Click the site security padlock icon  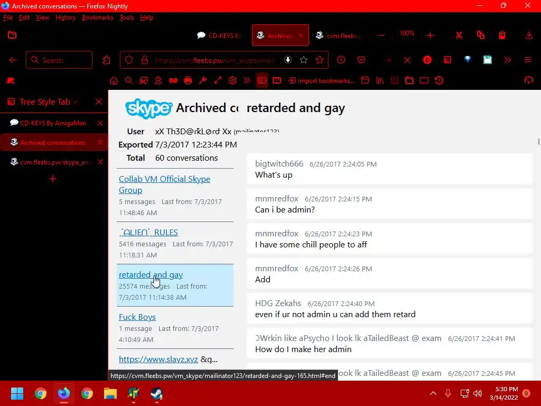click(145, 60)
